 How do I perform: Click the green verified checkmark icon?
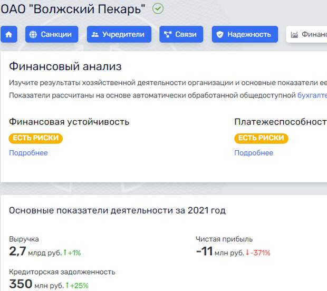(158, 9)
